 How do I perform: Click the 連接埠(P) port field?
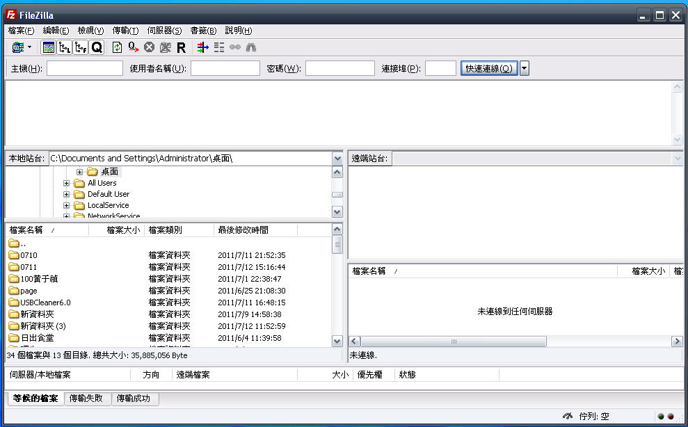click(441, 68)
